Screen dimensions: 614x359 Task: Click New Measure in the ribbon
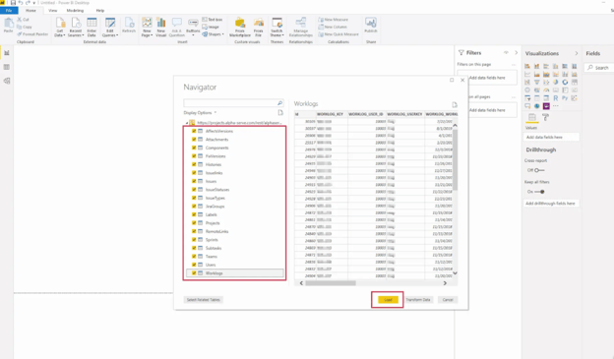333,20
